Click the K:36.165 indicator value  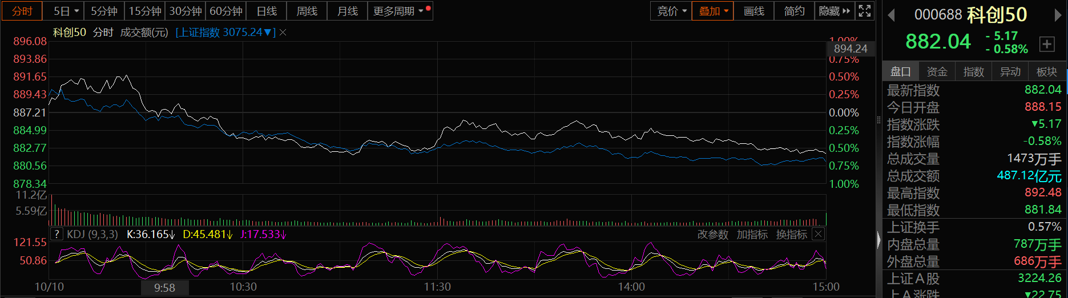pyautogui.click(x=151, y=234)
